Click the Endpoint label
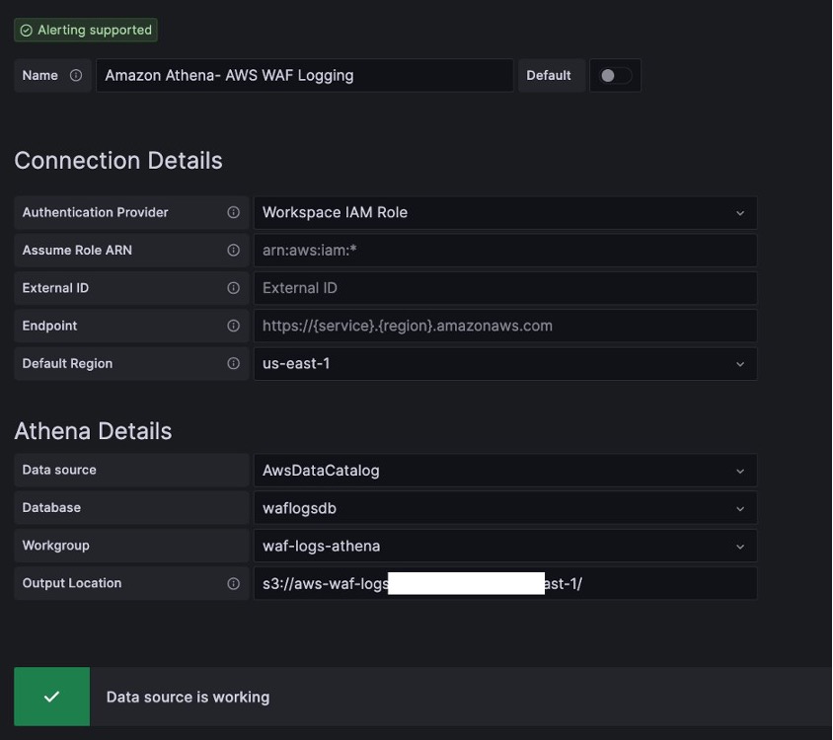 click(x=49, y=326)
